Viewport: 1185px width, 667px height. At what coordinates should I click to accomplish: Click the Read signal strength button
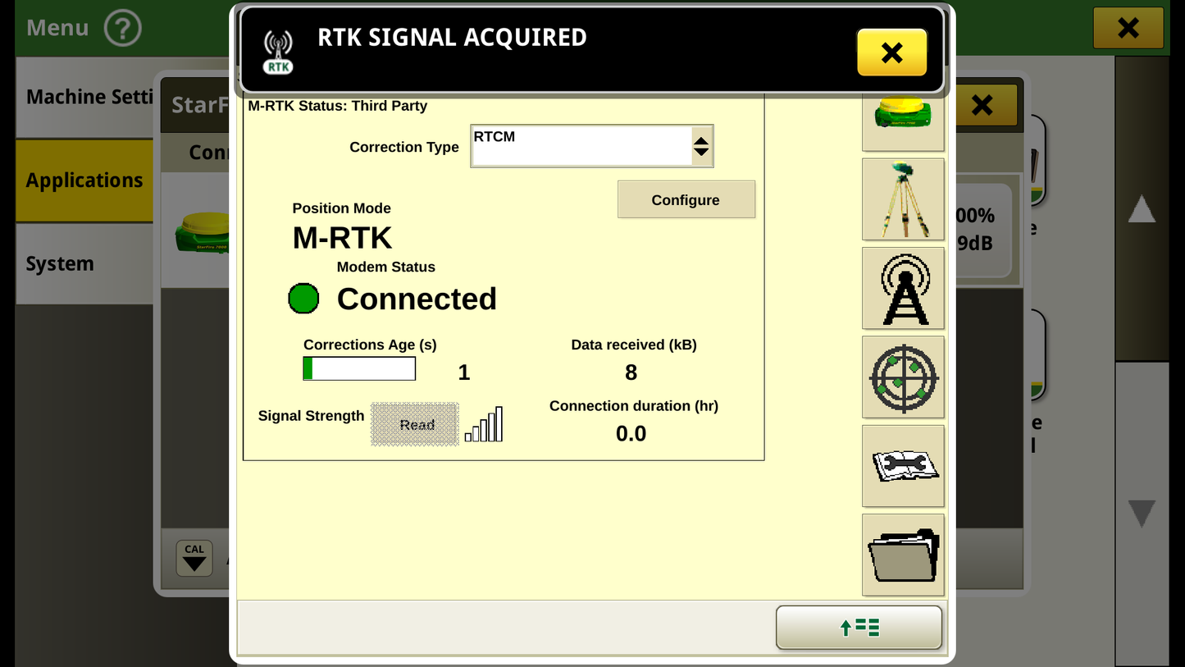pyautogui.click(x=415, y=424)
